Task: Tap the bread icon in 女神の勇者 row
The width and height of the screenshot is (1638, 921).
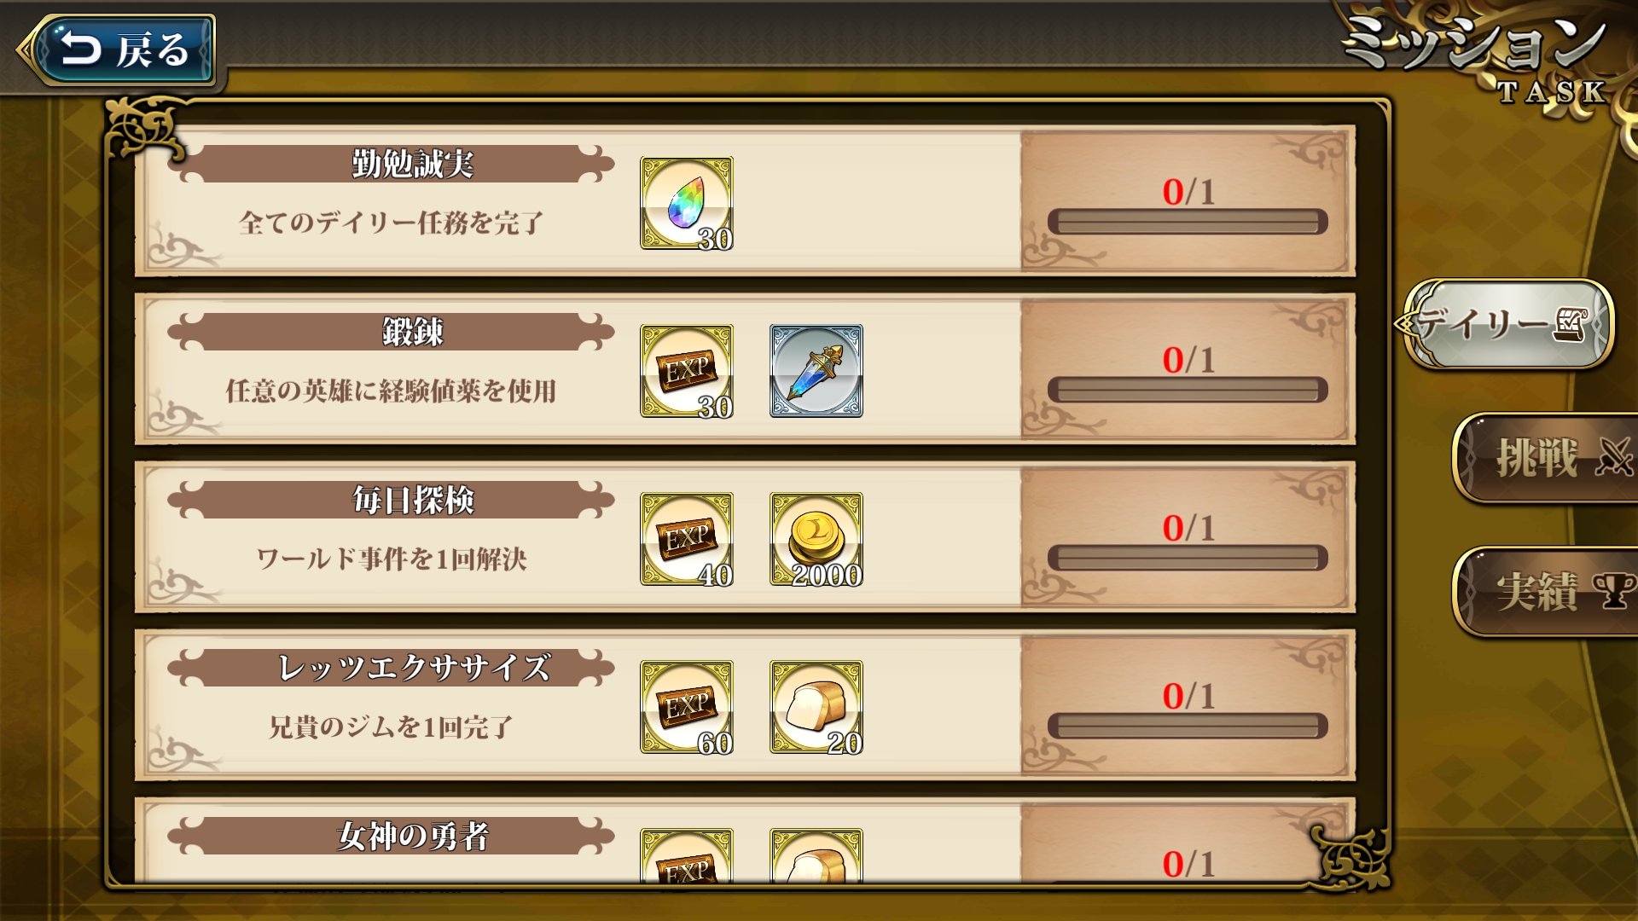Action: pyautogui.click(x=816, y=855)
